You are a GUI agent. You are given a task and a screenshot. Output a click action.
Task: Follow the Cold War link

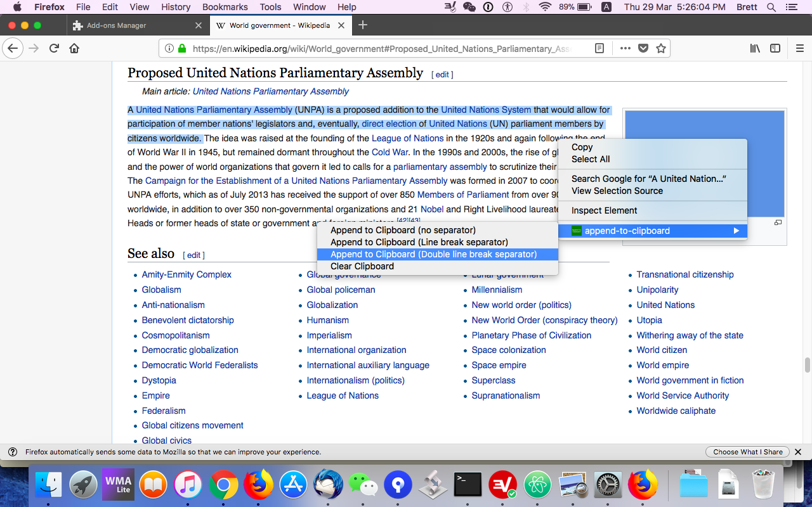click(390, 152)
